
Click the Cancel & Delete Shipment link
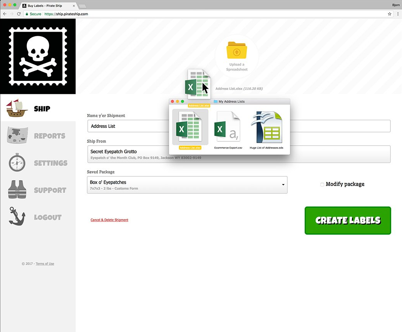coord(109,220)
